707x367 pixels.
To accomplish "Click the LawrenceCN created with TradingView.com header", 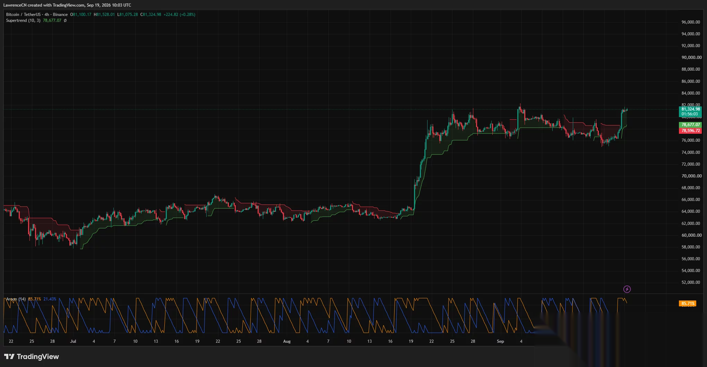I will (x=67, y=5).
